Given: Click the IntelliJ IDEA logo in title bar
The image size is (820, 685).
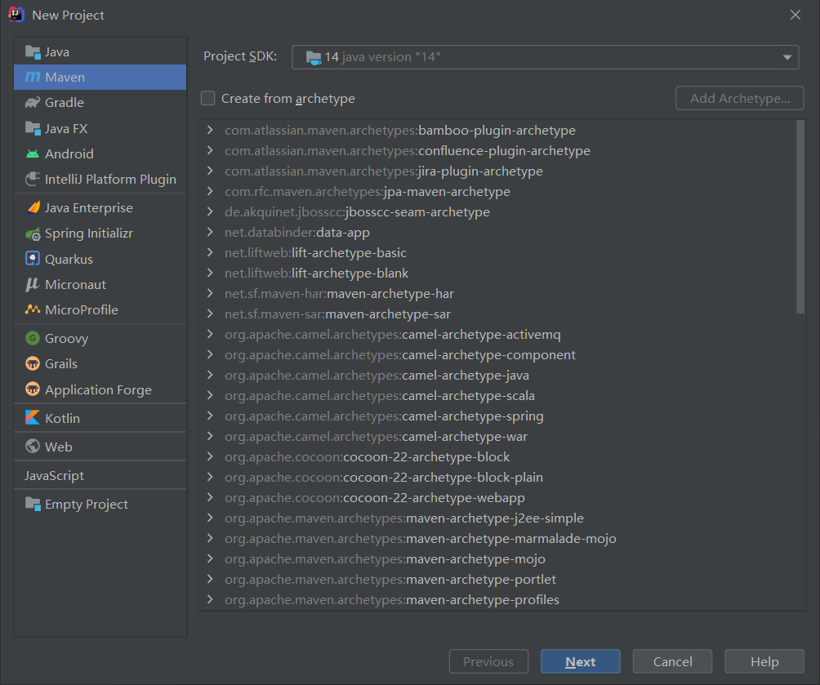Looking at the screenshot, I should pos(16,15).
